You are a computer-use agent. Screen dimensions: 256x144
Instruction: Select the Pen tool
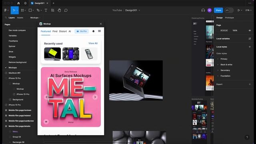click(x=38, y=10)
